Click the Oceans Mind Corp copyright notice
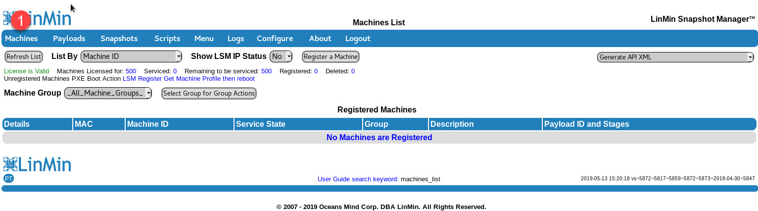The image size is (758, 211). pos(381,207)
